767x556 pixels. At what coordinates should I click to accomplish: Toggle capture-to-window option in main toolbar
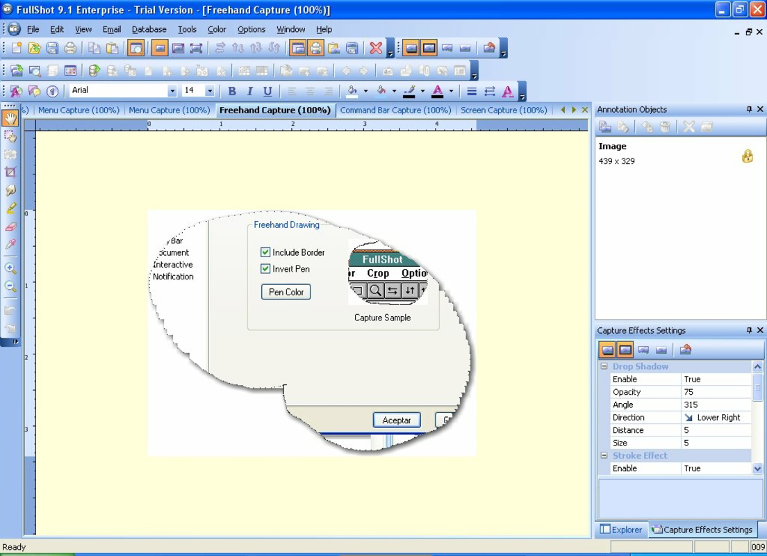298,48
